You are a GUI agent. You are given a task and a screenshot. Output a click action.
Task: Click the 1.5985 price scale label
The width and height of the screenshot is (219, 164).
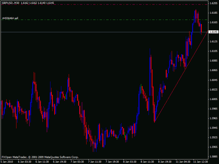[213, 109]
